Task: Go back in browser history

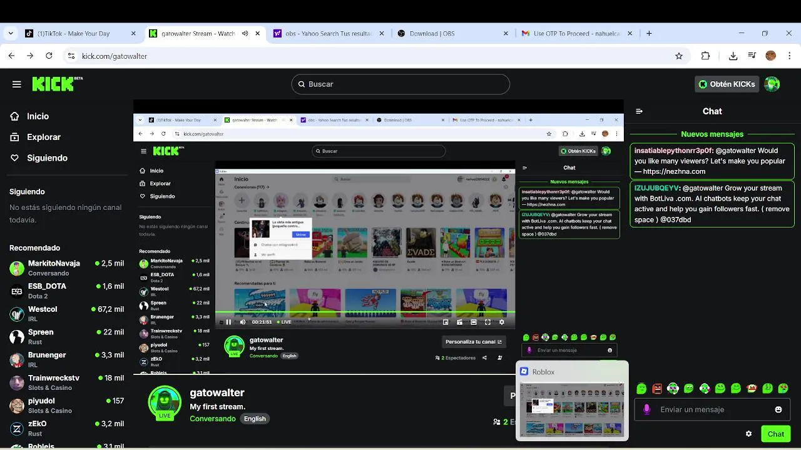Action: coord(11,56)
